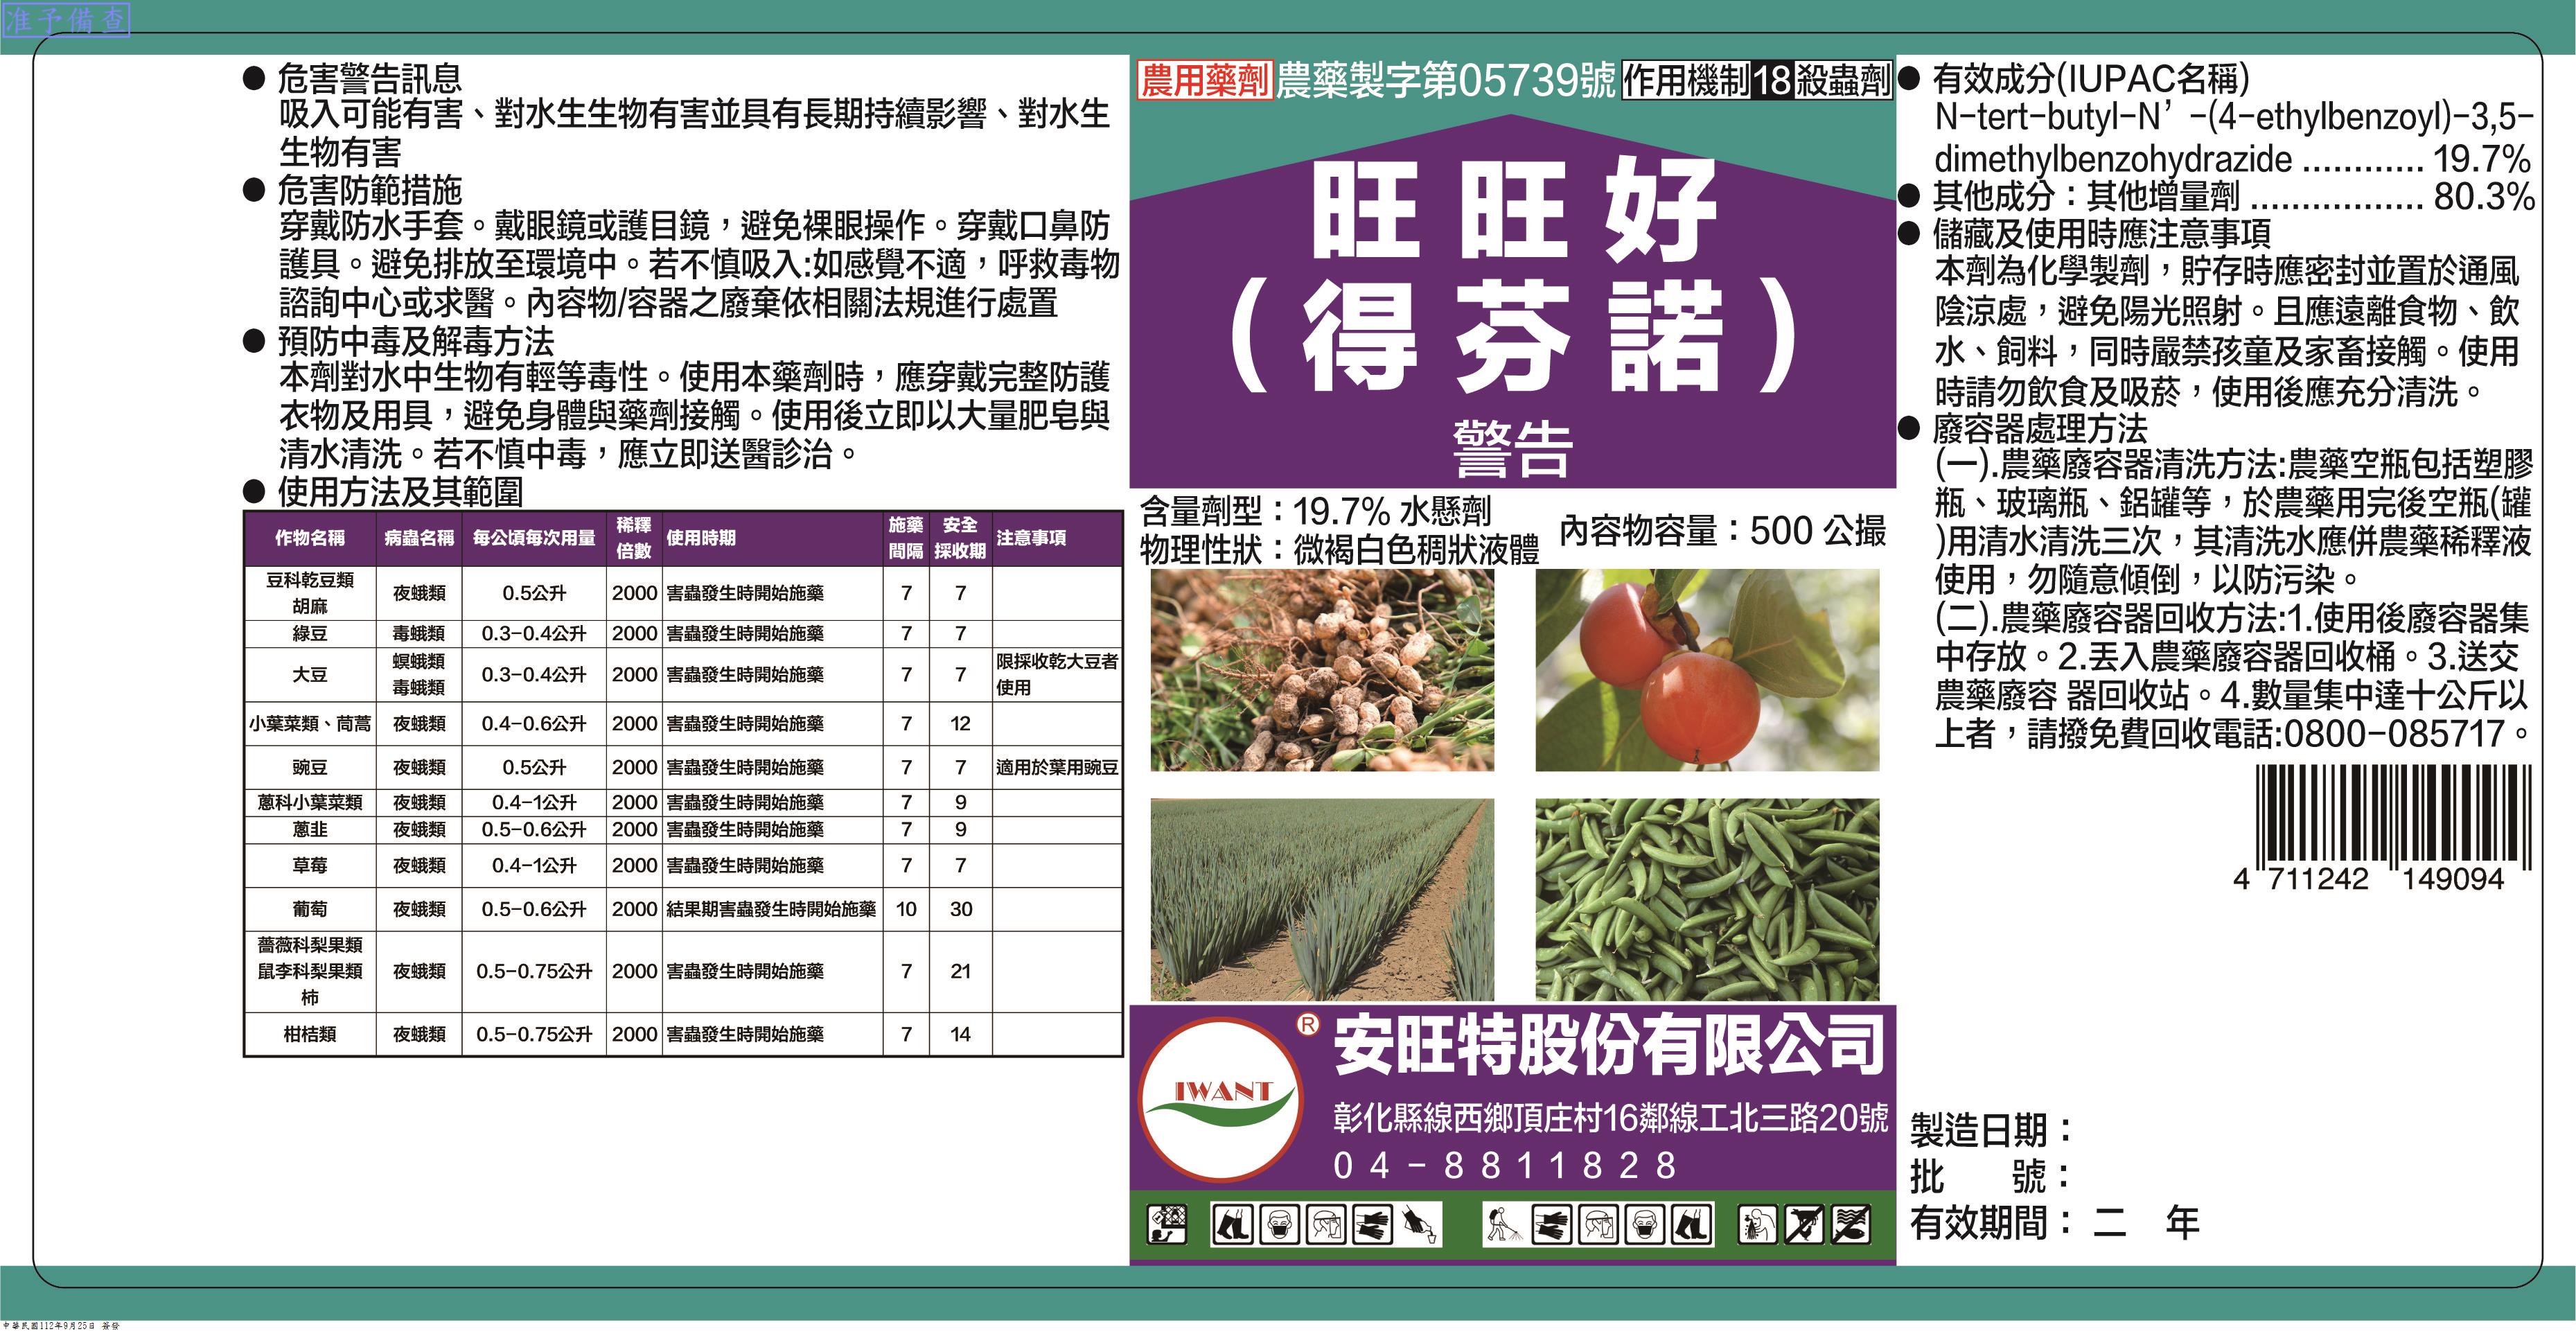Click the 預防中毒及解毒方法 heading
Image resolution: width=2576 pixels, height=1336 pixels.
pyautogui.click(x=415, y=342)
